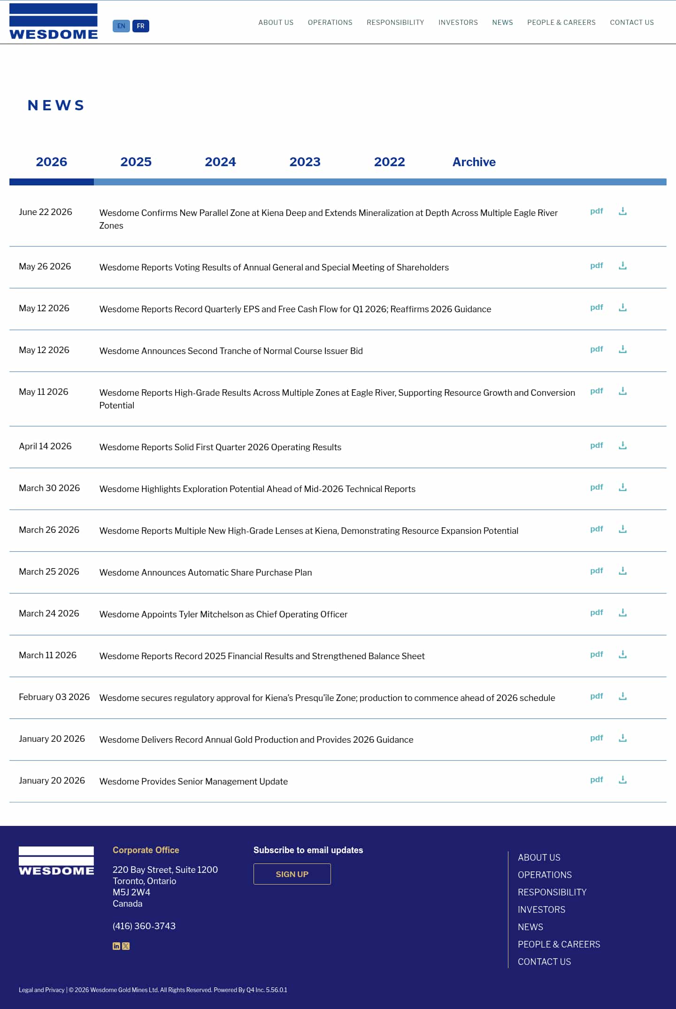Open the Archive news tab

click(474, 162)
